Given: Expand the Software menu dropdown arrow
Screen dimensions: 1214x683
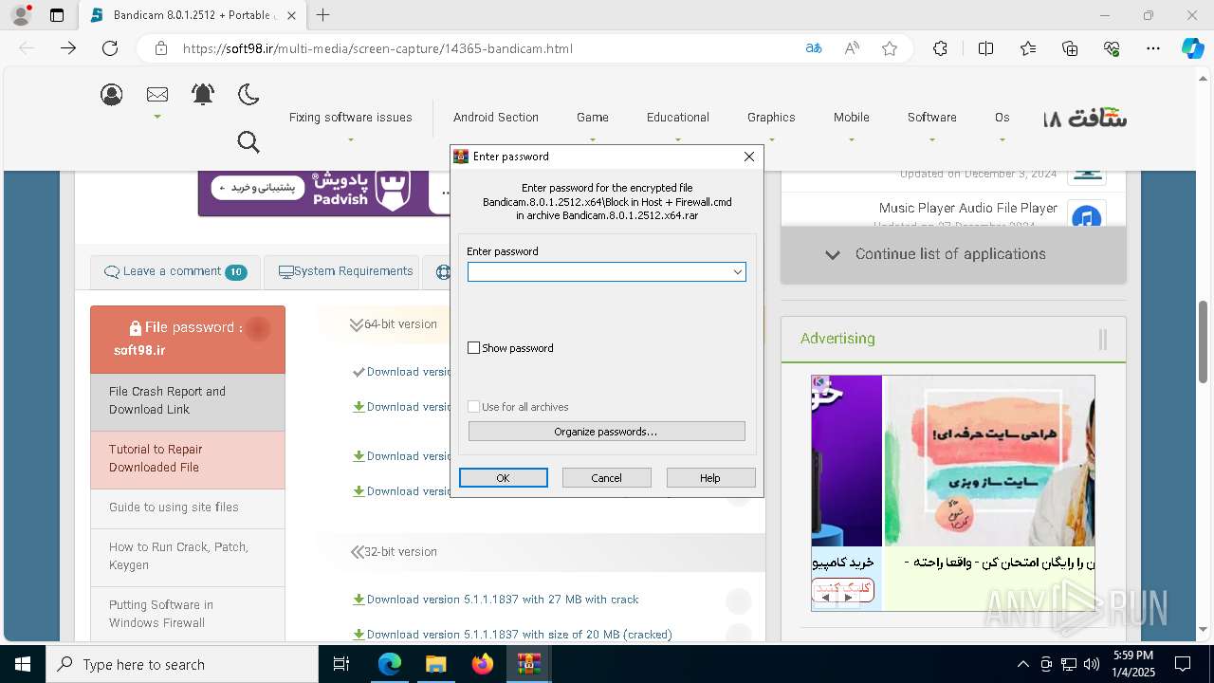Looking at the screenshot, I should tap(932, 140).
